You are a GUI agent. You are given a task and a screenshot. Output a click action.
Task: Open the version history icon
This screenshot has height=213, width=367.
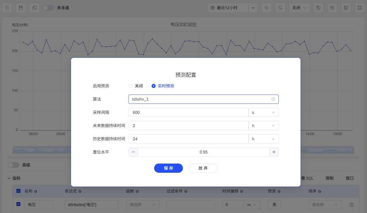[x=332, y=8]
